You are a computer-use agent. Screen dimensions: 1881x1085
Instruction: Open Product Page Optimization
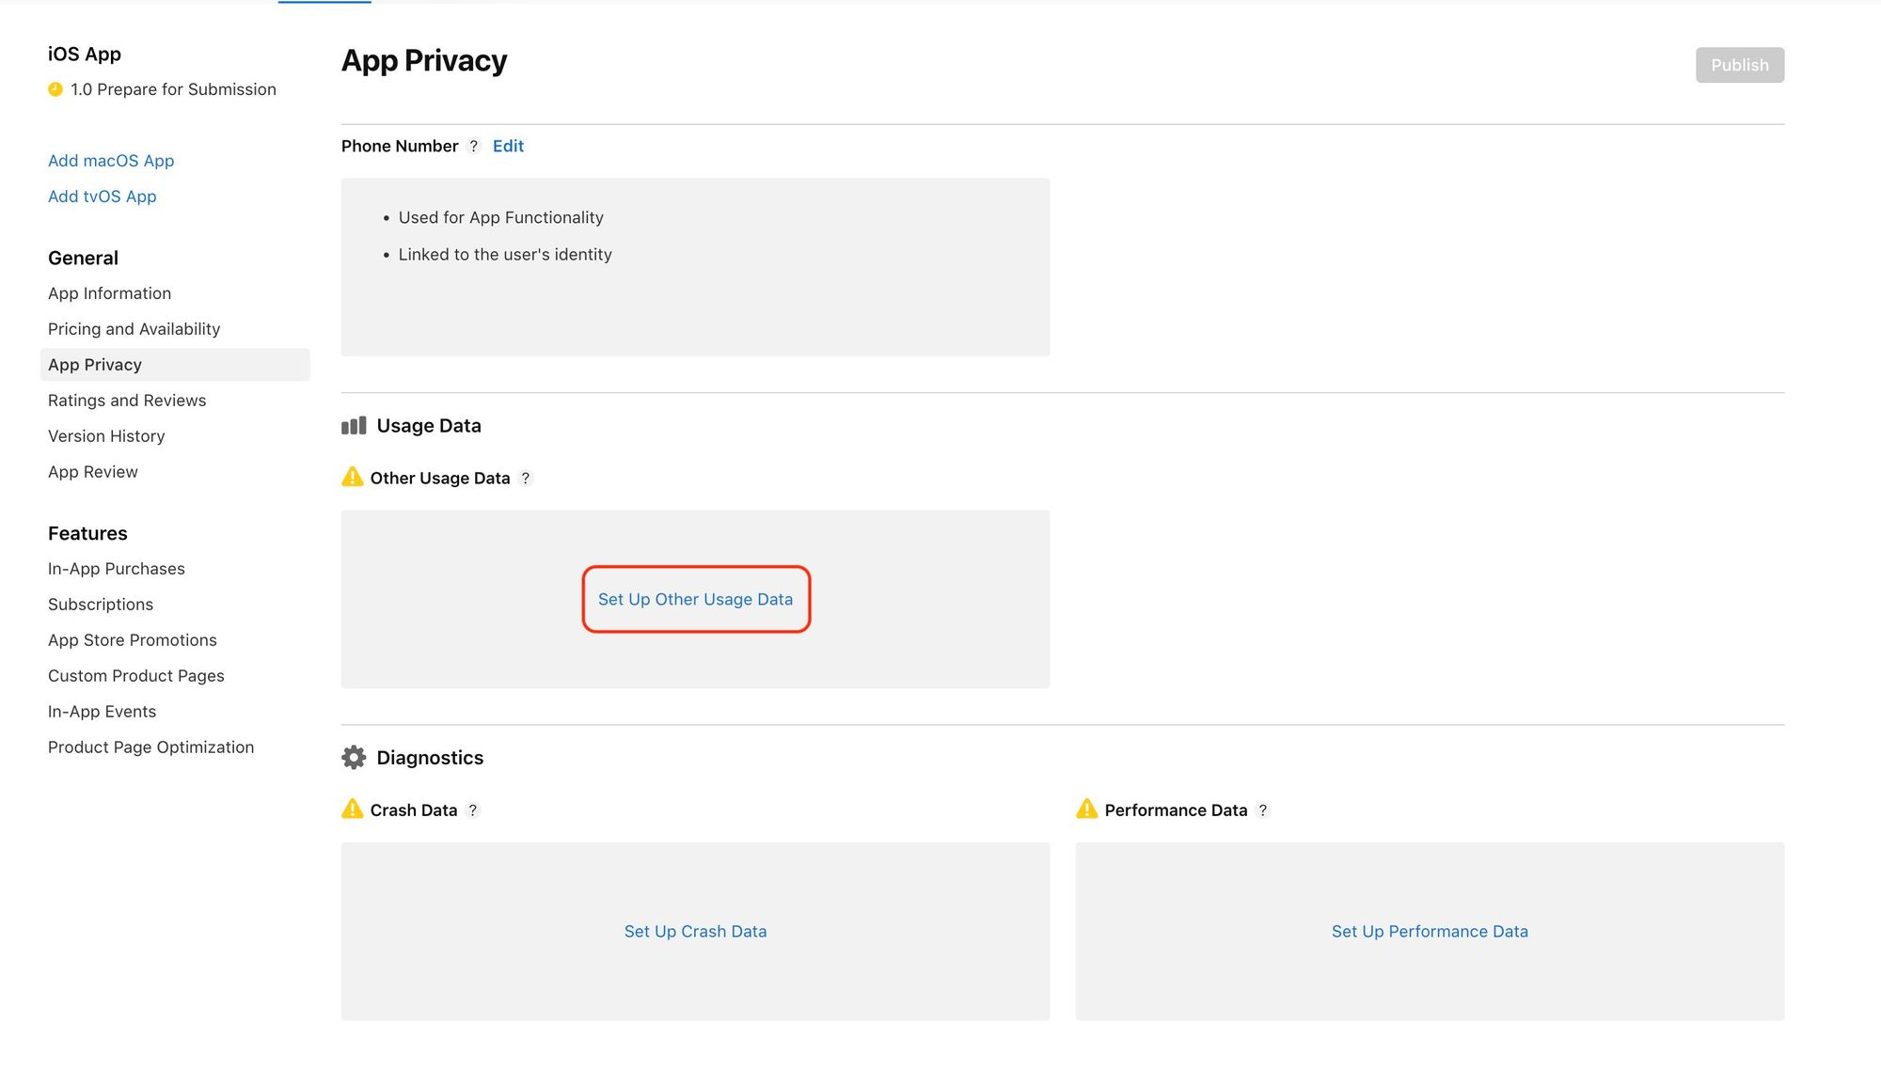150,747
